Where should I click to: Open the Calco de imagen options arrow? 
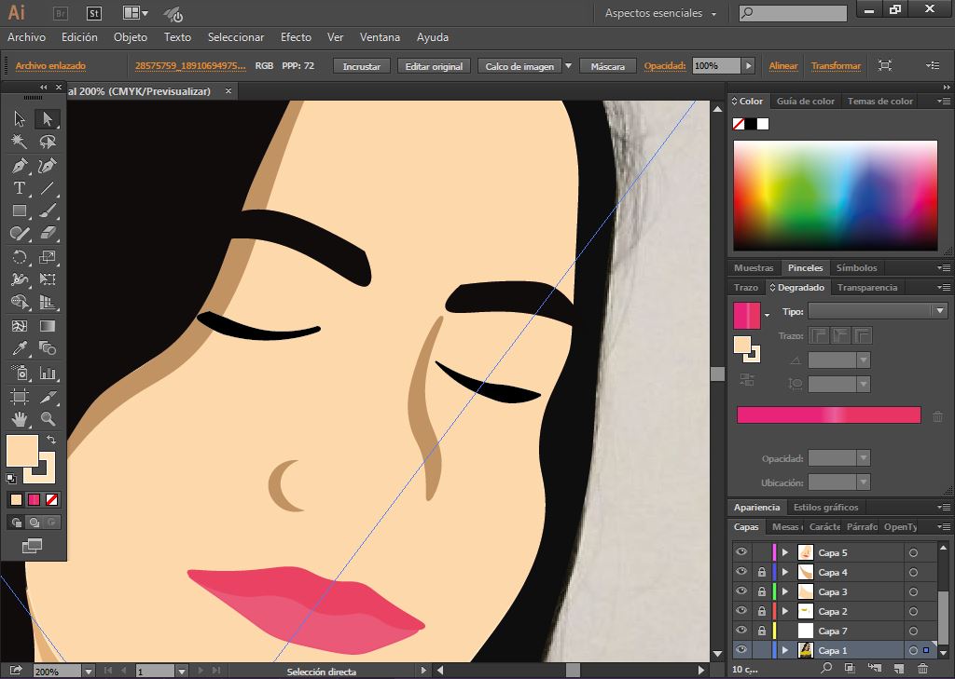tap(568, 66)
